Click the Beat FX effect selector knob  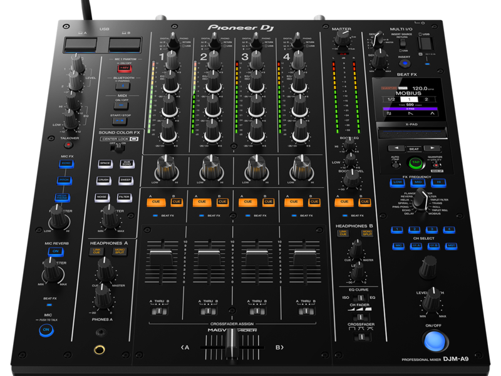tap(421, 200)
